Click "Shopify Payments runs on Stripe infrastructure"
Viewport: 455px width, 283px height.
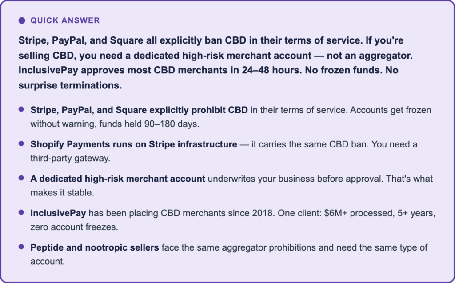coord(134,144)
